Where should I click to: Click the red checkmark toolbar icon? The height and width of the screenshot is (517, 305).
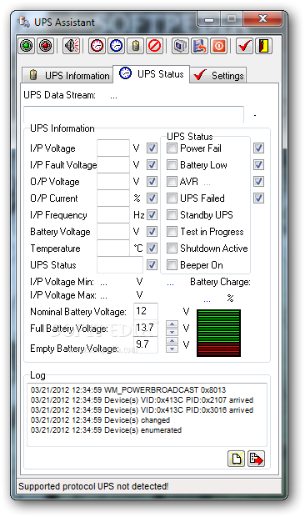click(244, 46)
